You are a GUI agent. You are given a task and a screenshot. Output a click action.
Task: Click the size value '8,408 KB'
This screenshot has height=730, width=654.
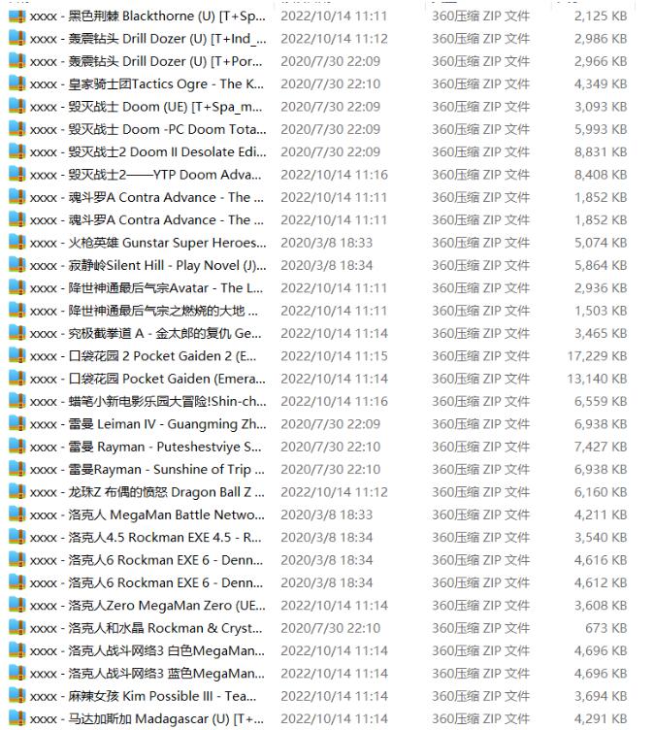point(601,175)
